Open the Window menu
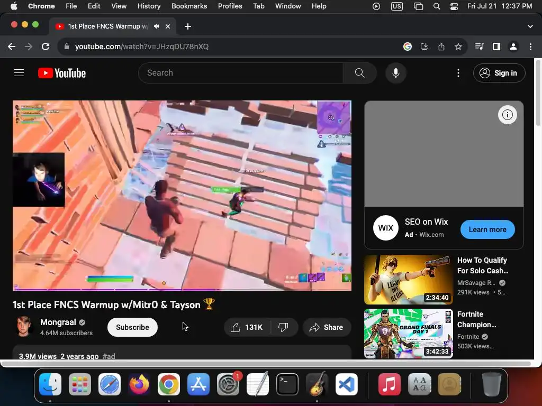 coord(288,6)
